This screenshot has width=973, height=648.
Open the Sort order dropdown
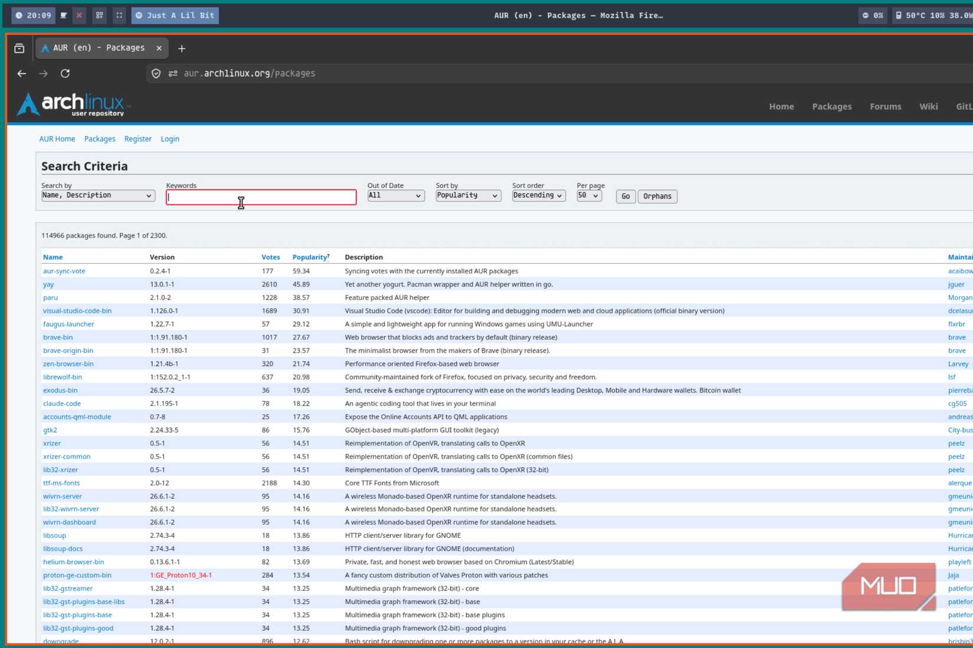(x=538, y=196)
